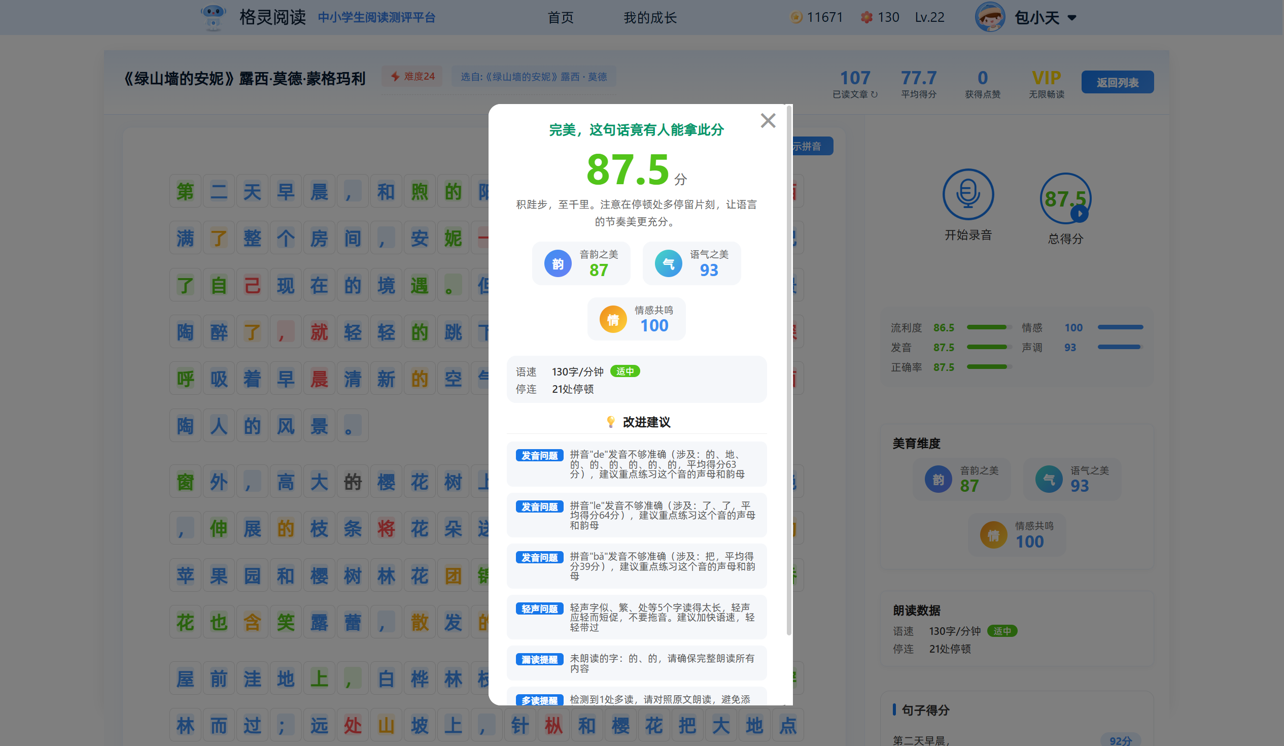The height and width of the screenshot is (746, 1284).
Task: Click the first 发音问题 tag about "de"
Action: 540,455
